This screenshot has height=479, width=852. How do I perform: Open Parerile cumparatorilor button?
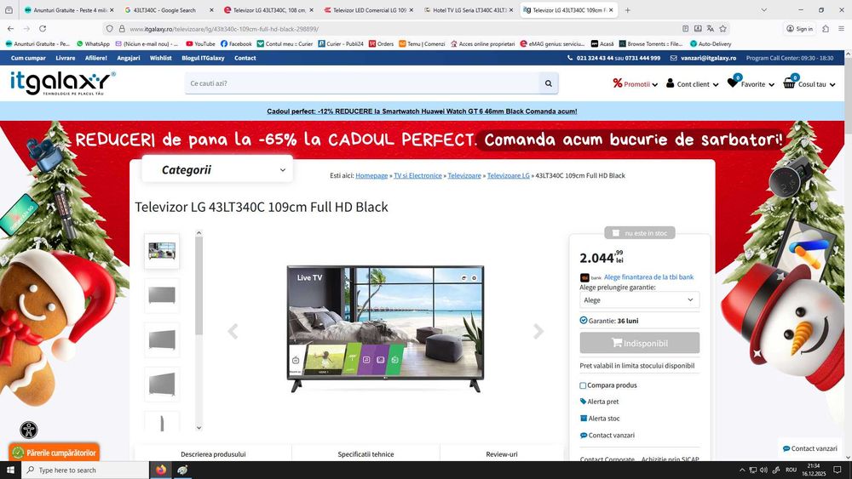pyautogui.click(x=54, y=453)
